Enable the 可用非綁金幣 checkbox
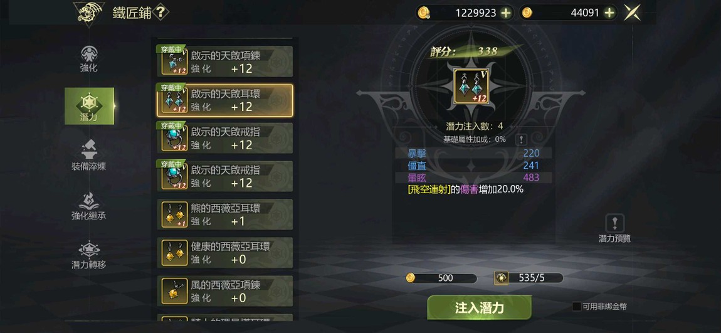The image size is (721, 333). [577, 306]
